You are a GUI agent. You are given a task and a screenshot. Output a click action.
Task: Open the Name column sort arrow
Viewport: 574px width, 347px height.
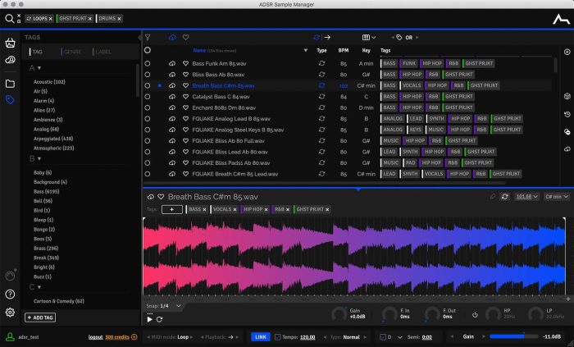(x=306, y=51)
